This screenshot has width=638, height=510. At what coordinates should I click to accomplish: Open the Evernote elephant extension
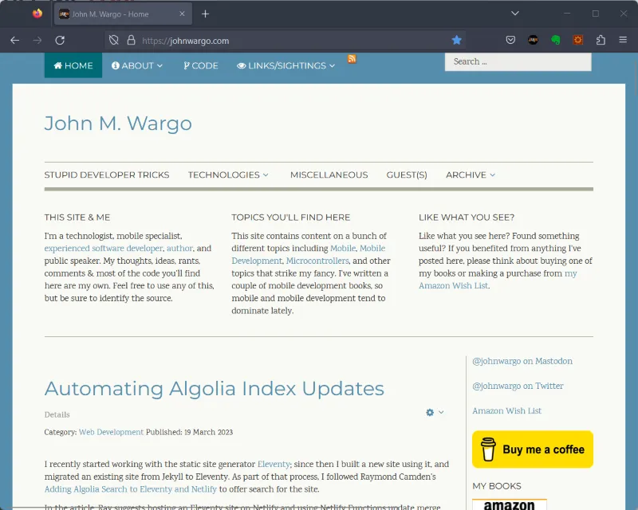point(555,40)
